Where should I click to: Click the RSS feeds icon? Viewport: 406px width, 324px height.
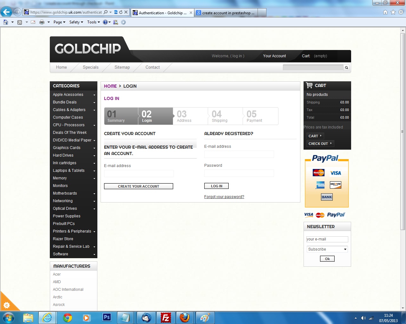tap(20, 22)
